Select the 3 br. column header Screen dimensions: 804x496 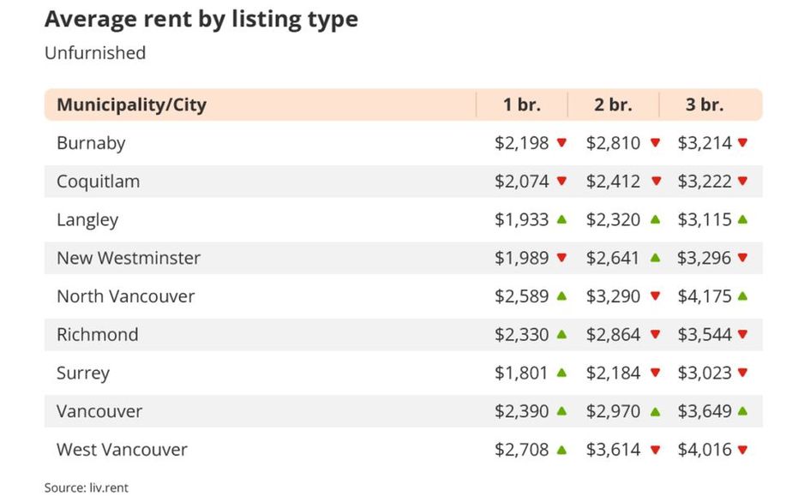(x=705, y=105)
